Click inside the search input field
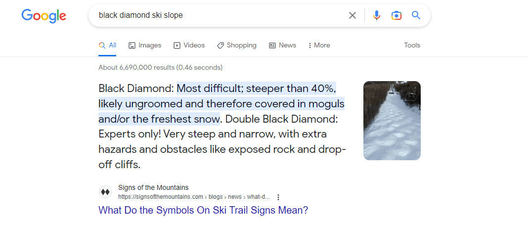The image size is (529, 226). point(218,15)
